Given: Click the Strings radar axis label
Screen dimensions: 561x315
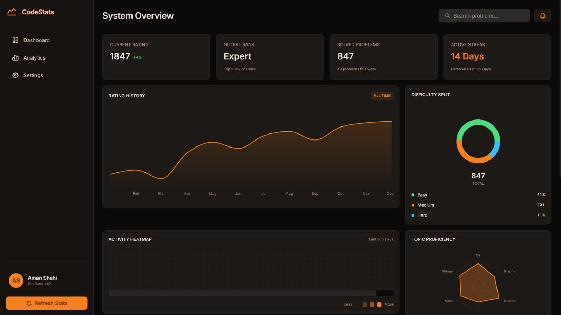Looking at the screenshot, I should pos(447,271).
